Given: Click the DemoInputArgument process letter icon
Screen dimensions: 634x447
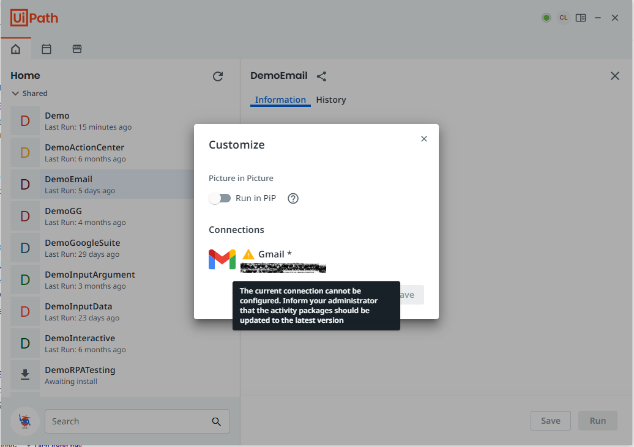Looking at the screenshot, I should (x=25, y=280).
